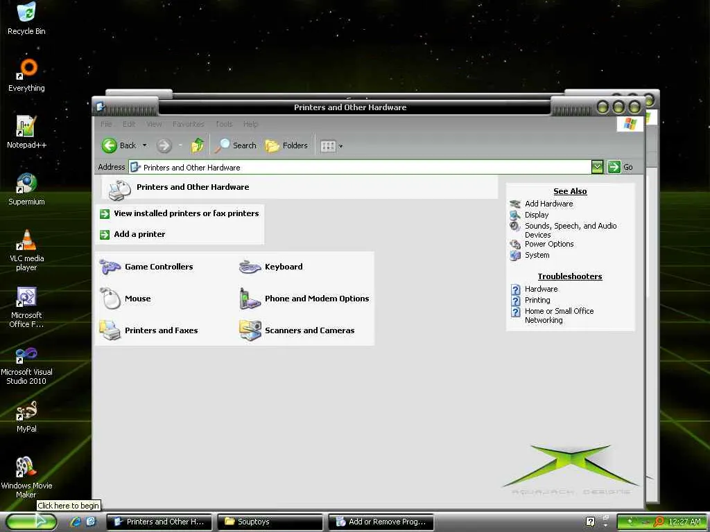Open the Back history dropdown arrow

144,145
